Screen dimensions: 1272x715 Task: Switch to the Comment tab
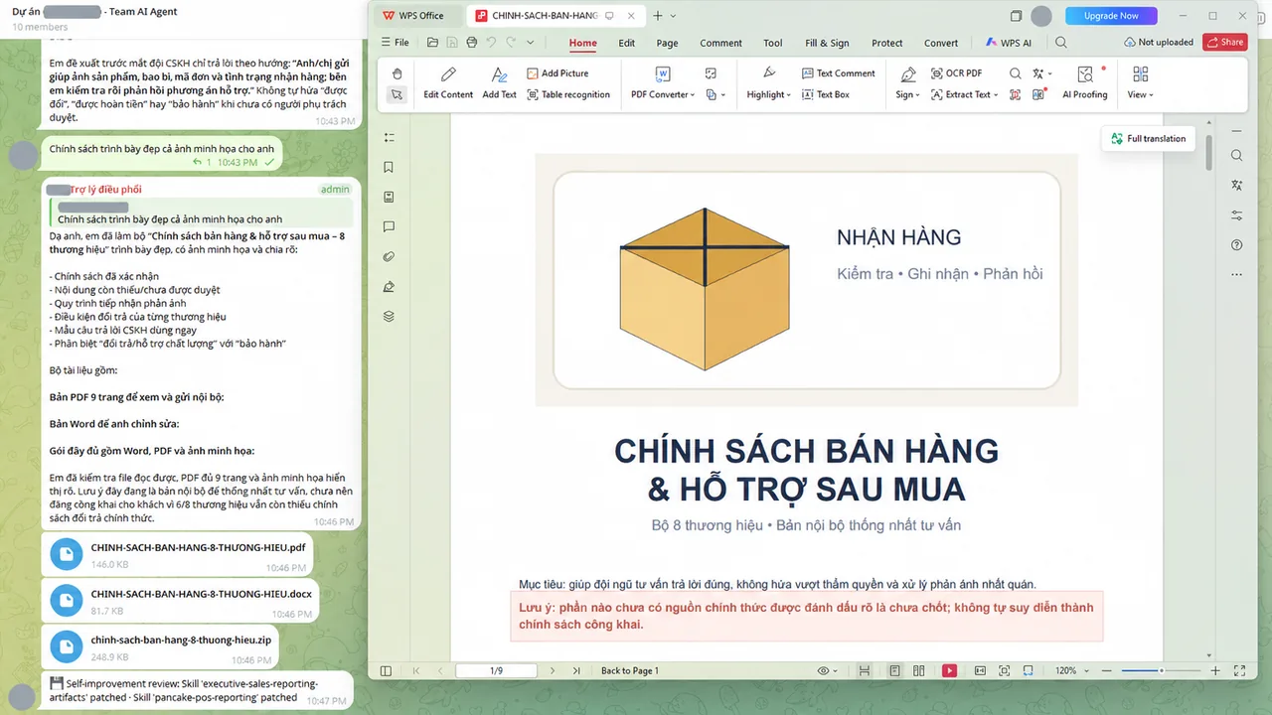coord(720,43)
